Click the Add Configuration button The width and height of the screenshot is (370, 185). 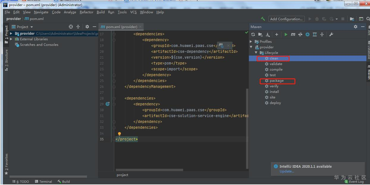(286, 19)
